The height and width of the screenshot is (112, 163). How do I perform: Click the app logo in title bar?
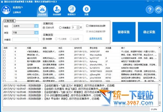point(2,2)
